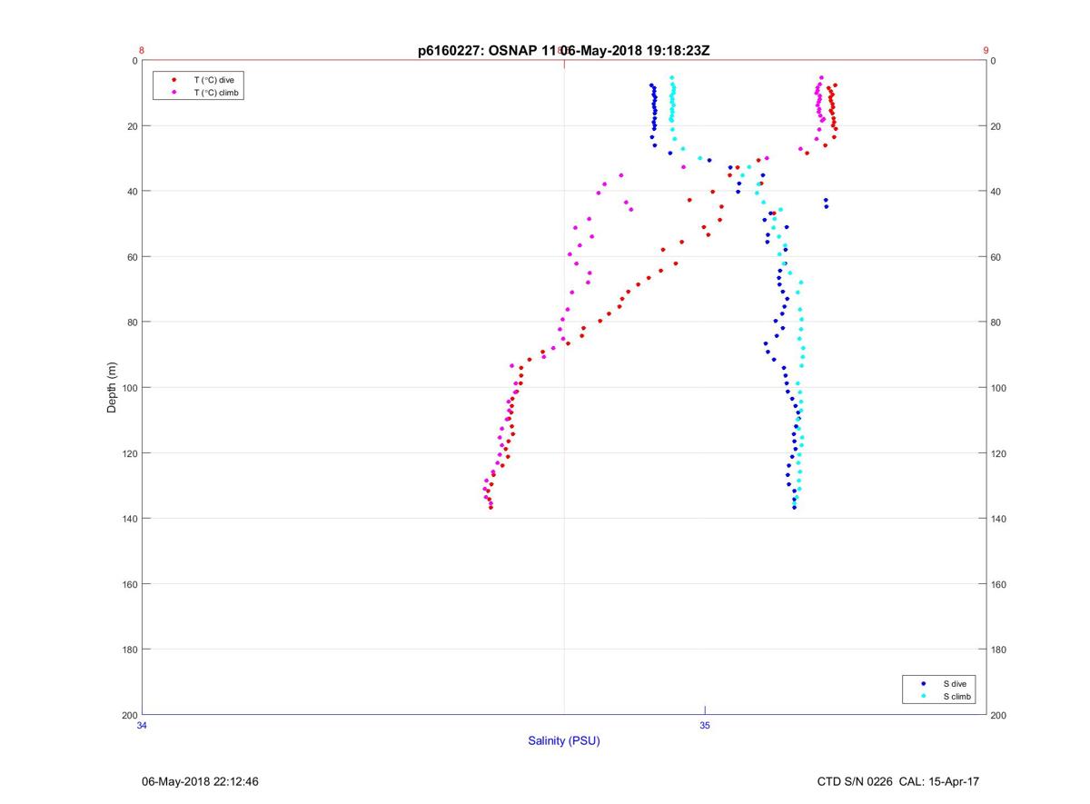Click the 60 tick on the left depth axis
Viewport: 1090px width, 804px height.
point(133,257)
